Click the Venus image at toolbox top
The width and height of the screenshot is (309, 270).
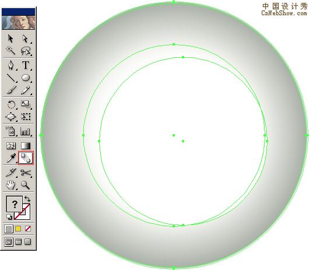point(18,23)
